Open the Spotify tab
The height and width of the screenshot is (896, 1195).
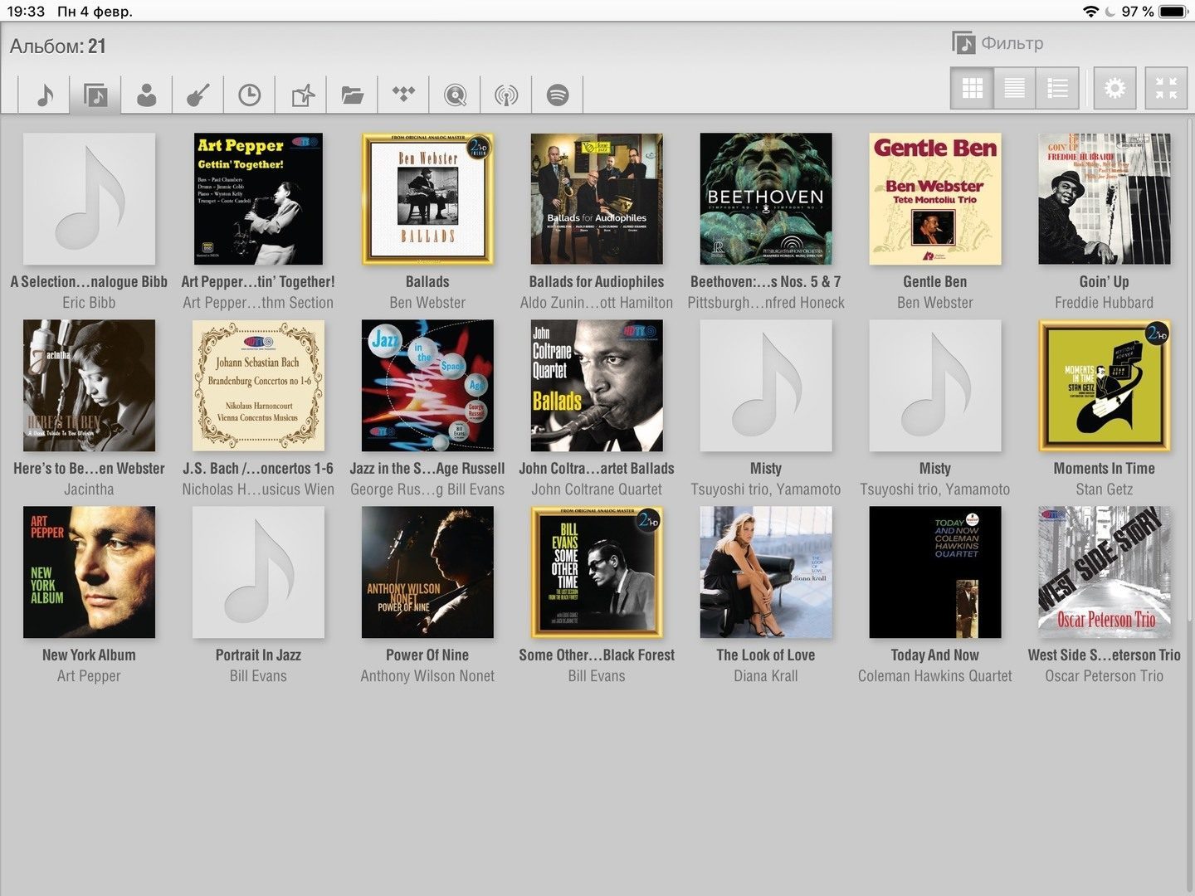558,95
